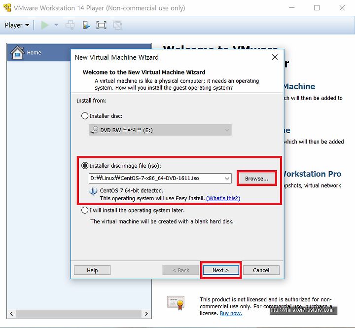This screenshot has width=355, height=328.
Task: Open the What's this link
Action: pos(223,198)
